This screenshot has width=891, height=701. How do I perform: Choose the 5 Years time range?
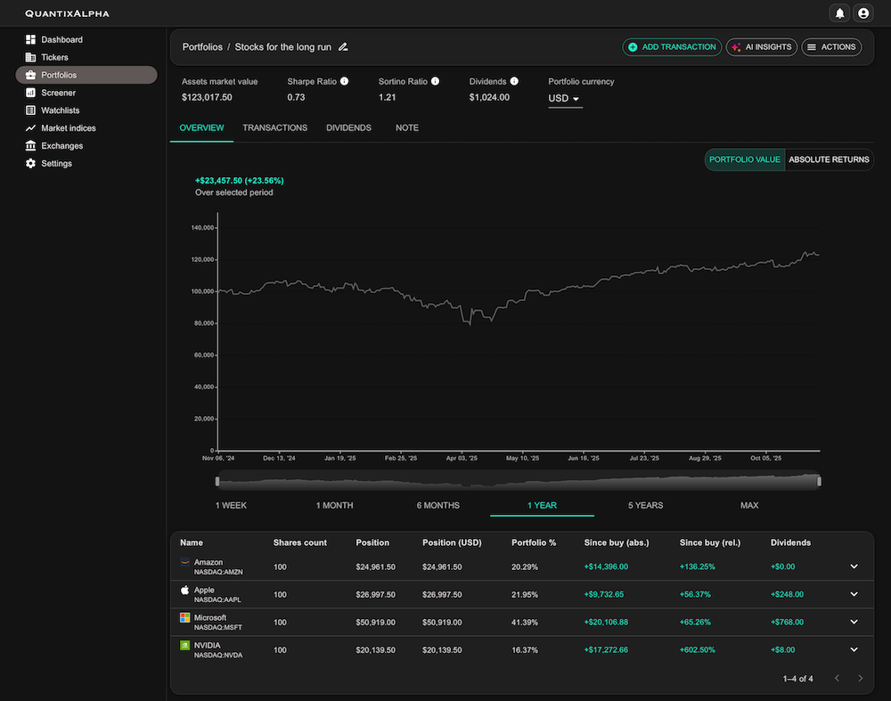click(644, 505)
